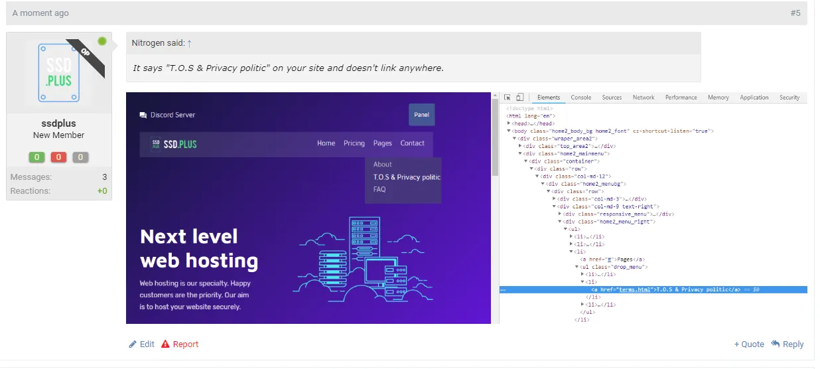The height and width of the screenshot is (369, 820).
Task: Select Home in the site navbar
Action: click(326, 143)
